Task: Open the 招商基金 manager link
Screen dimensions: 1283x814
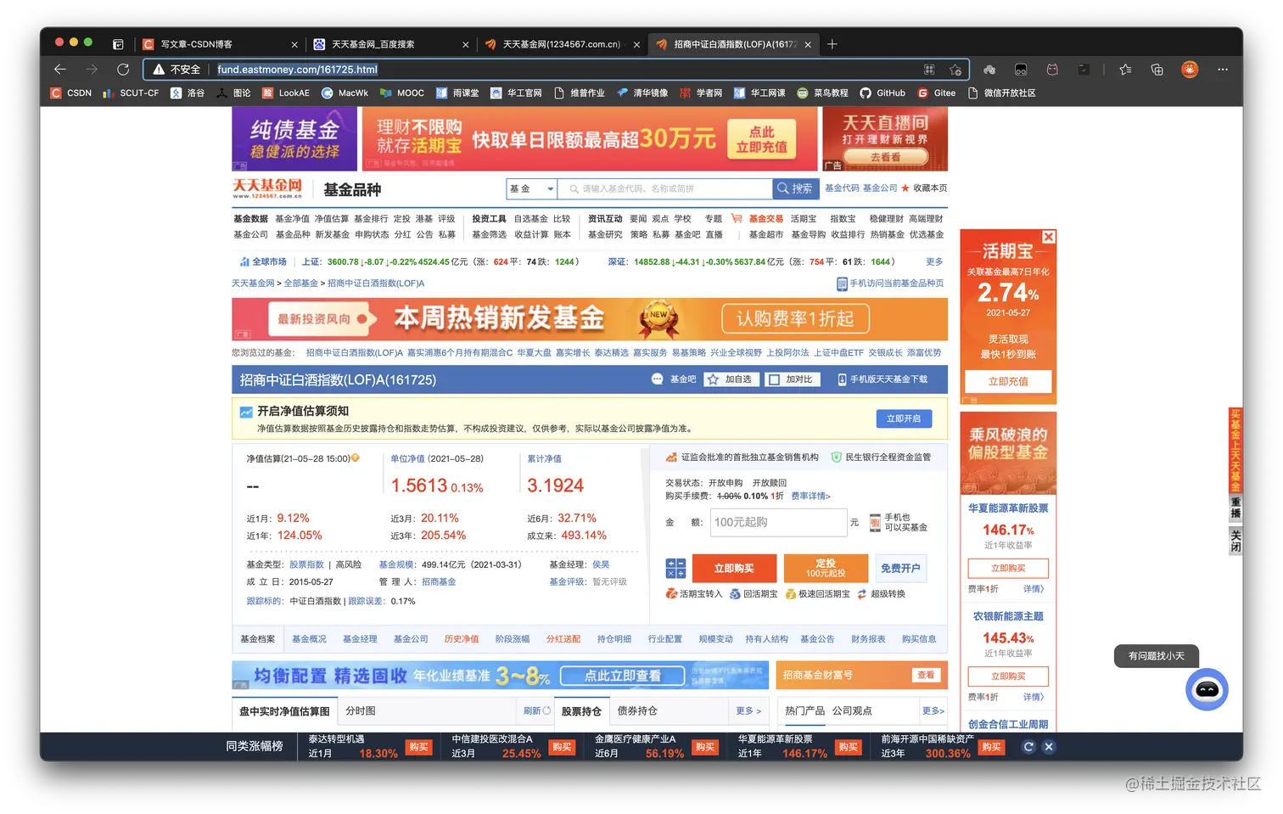Action: click(439, 581)
